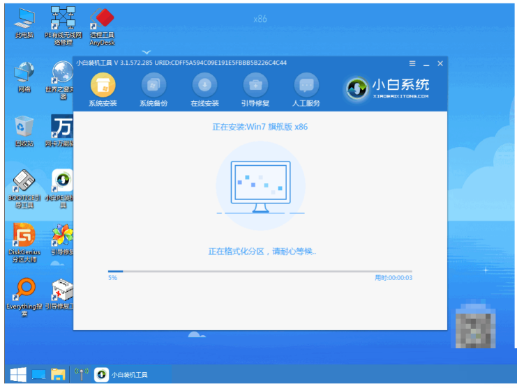Open 此电脑 desktop icon
This screenshot has width=517, height=388.
[24, 24]
